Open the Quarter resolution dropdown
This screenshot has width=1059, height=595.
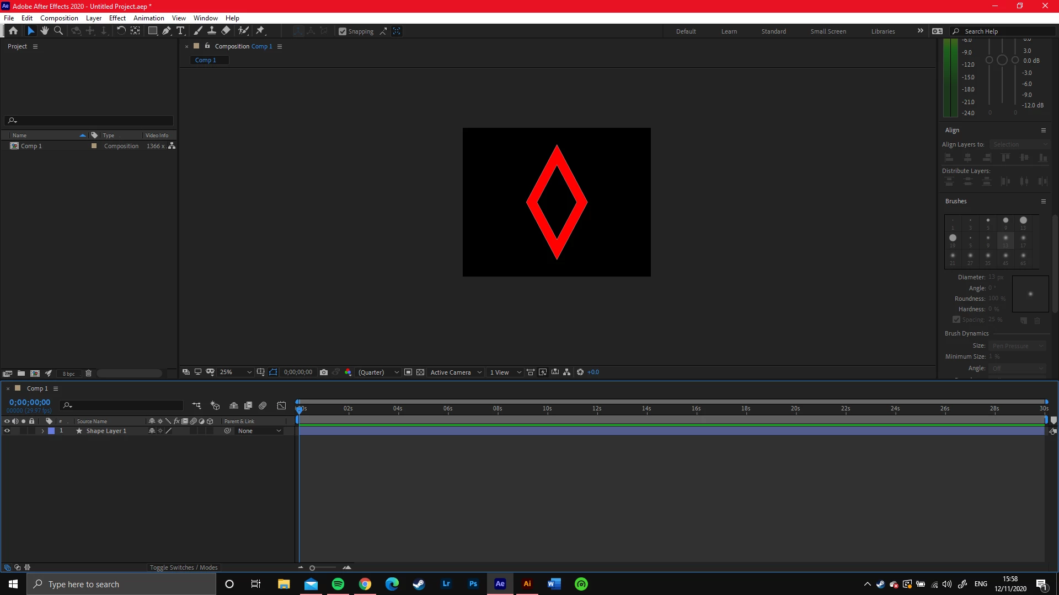click(x=378, y=372)
